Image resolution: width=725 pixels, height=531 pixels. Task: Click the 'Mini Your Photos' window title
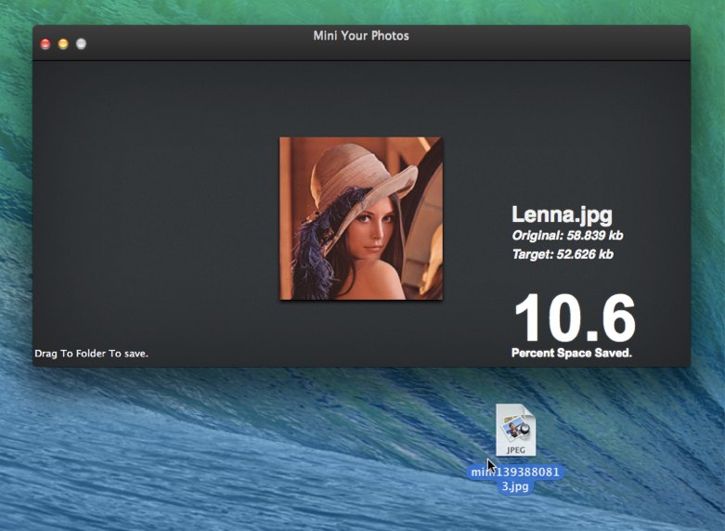[361, 36]
